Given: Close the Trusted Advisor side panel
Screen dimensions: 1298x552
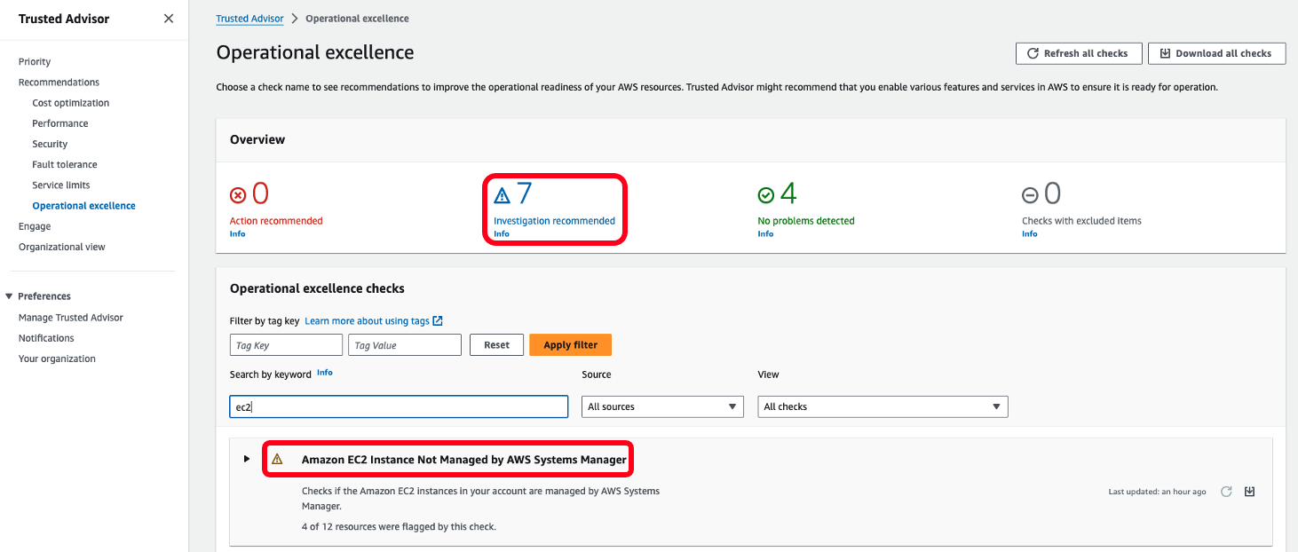Looking at the screenshot, I should [x=169, y=19].
